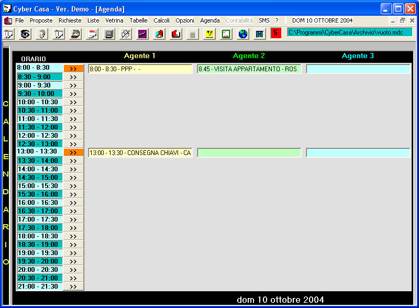Open the Vetrina menu
419x308 pixels.
(x=114, y=20)
